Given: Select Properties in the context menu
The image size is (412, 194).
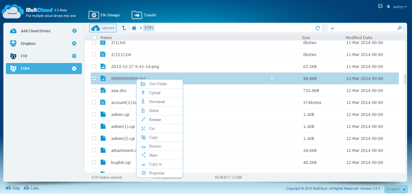Looking at the screenshot, I should tap(157, 173).
